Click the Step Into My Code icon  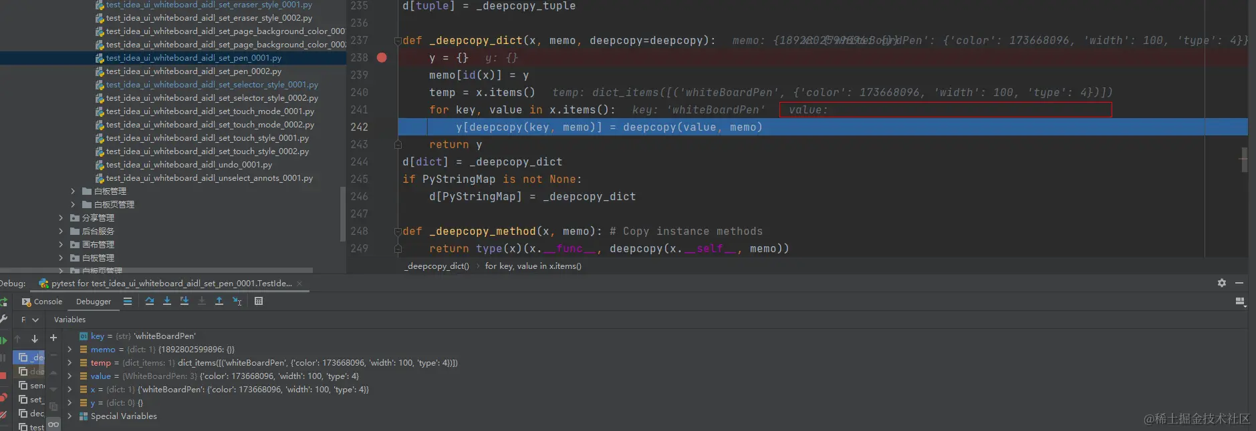point(184,302)
